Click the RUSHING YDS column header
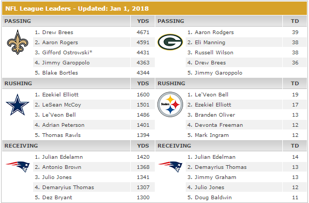The image size is (309, 203). (x=143, y=84)
